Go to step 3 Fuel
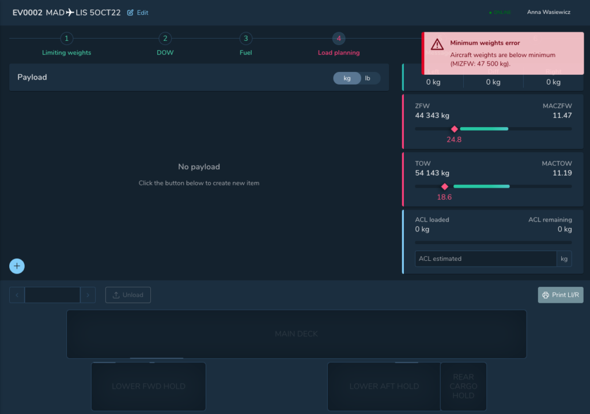Viewport: 590px width, 414px height. pyautogui.click(x=245, y=44)
